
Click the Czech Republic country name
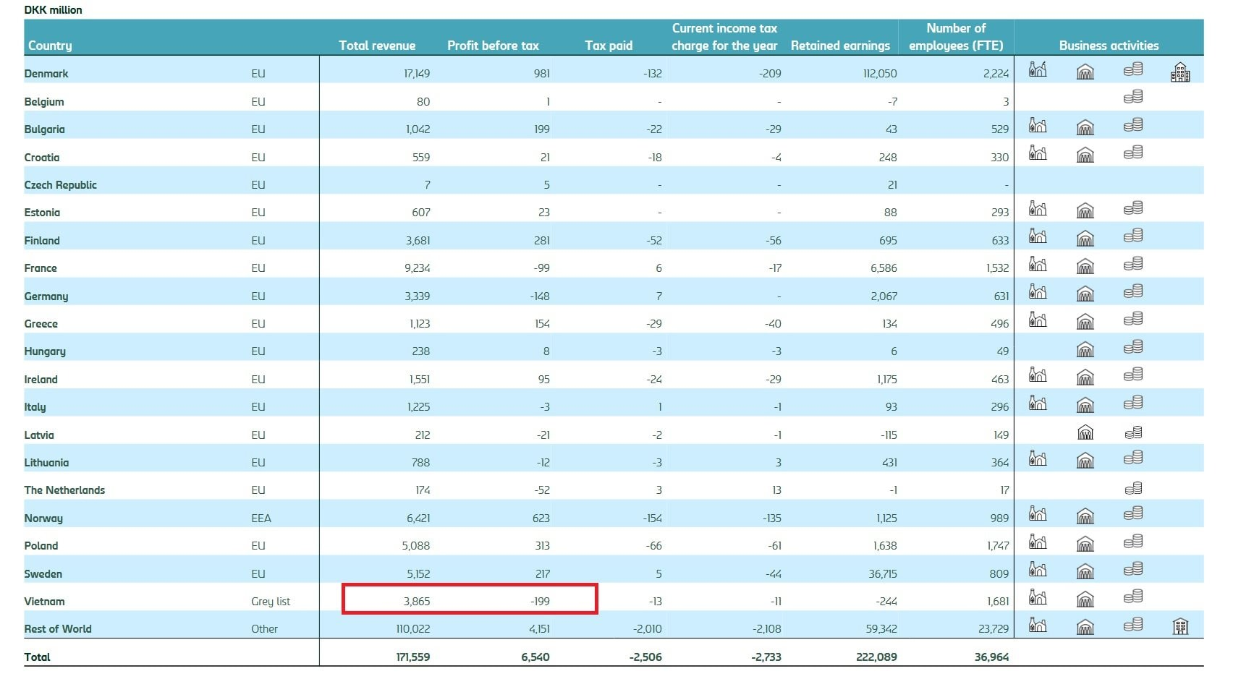[61, 185]
